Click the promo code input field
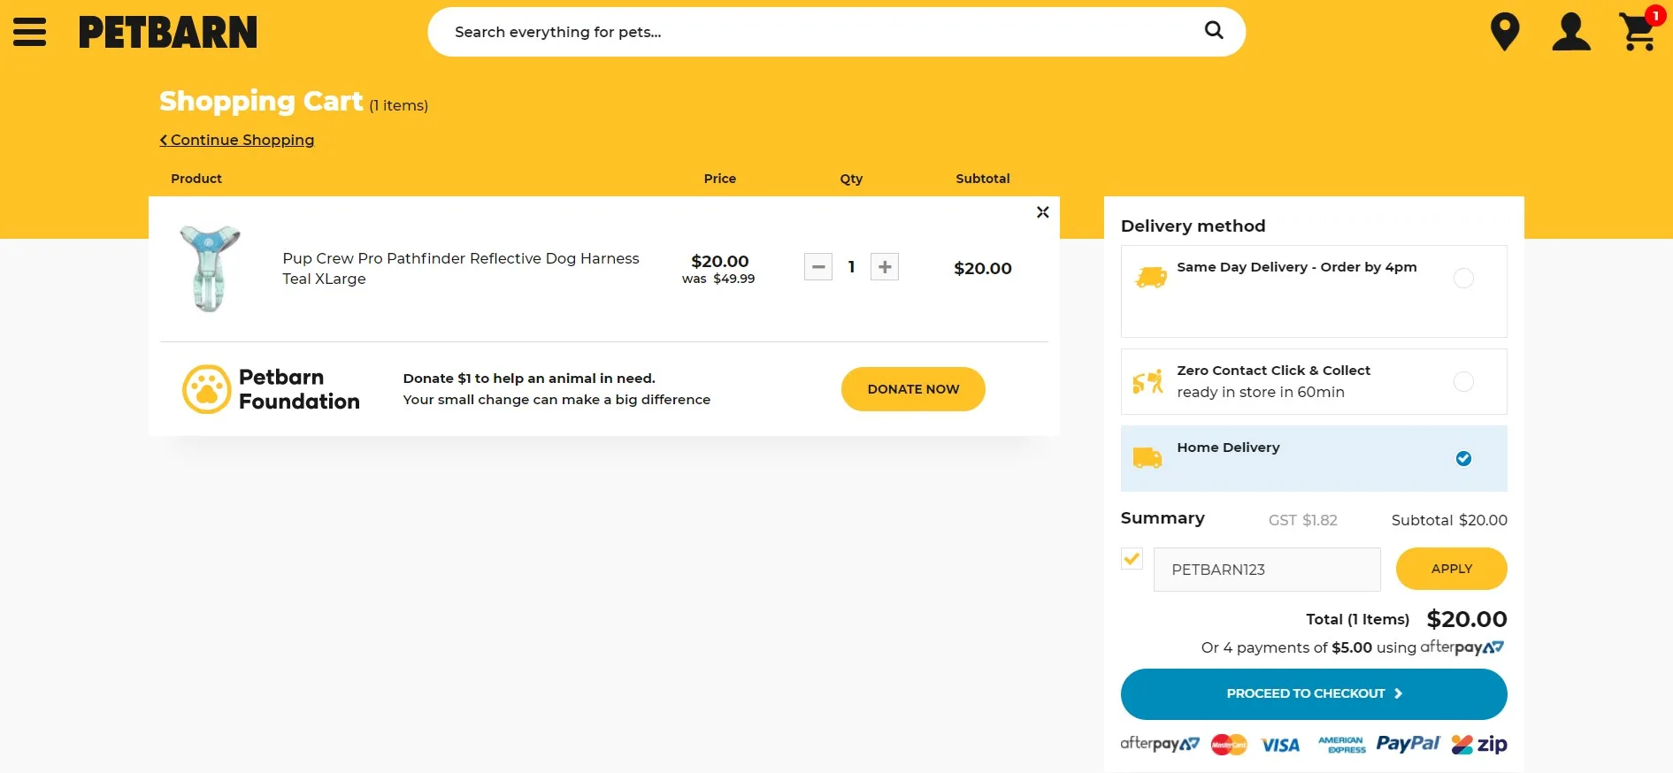Screen dimensions: 1673x773 pyautogui.click(x=1266, y=570)
